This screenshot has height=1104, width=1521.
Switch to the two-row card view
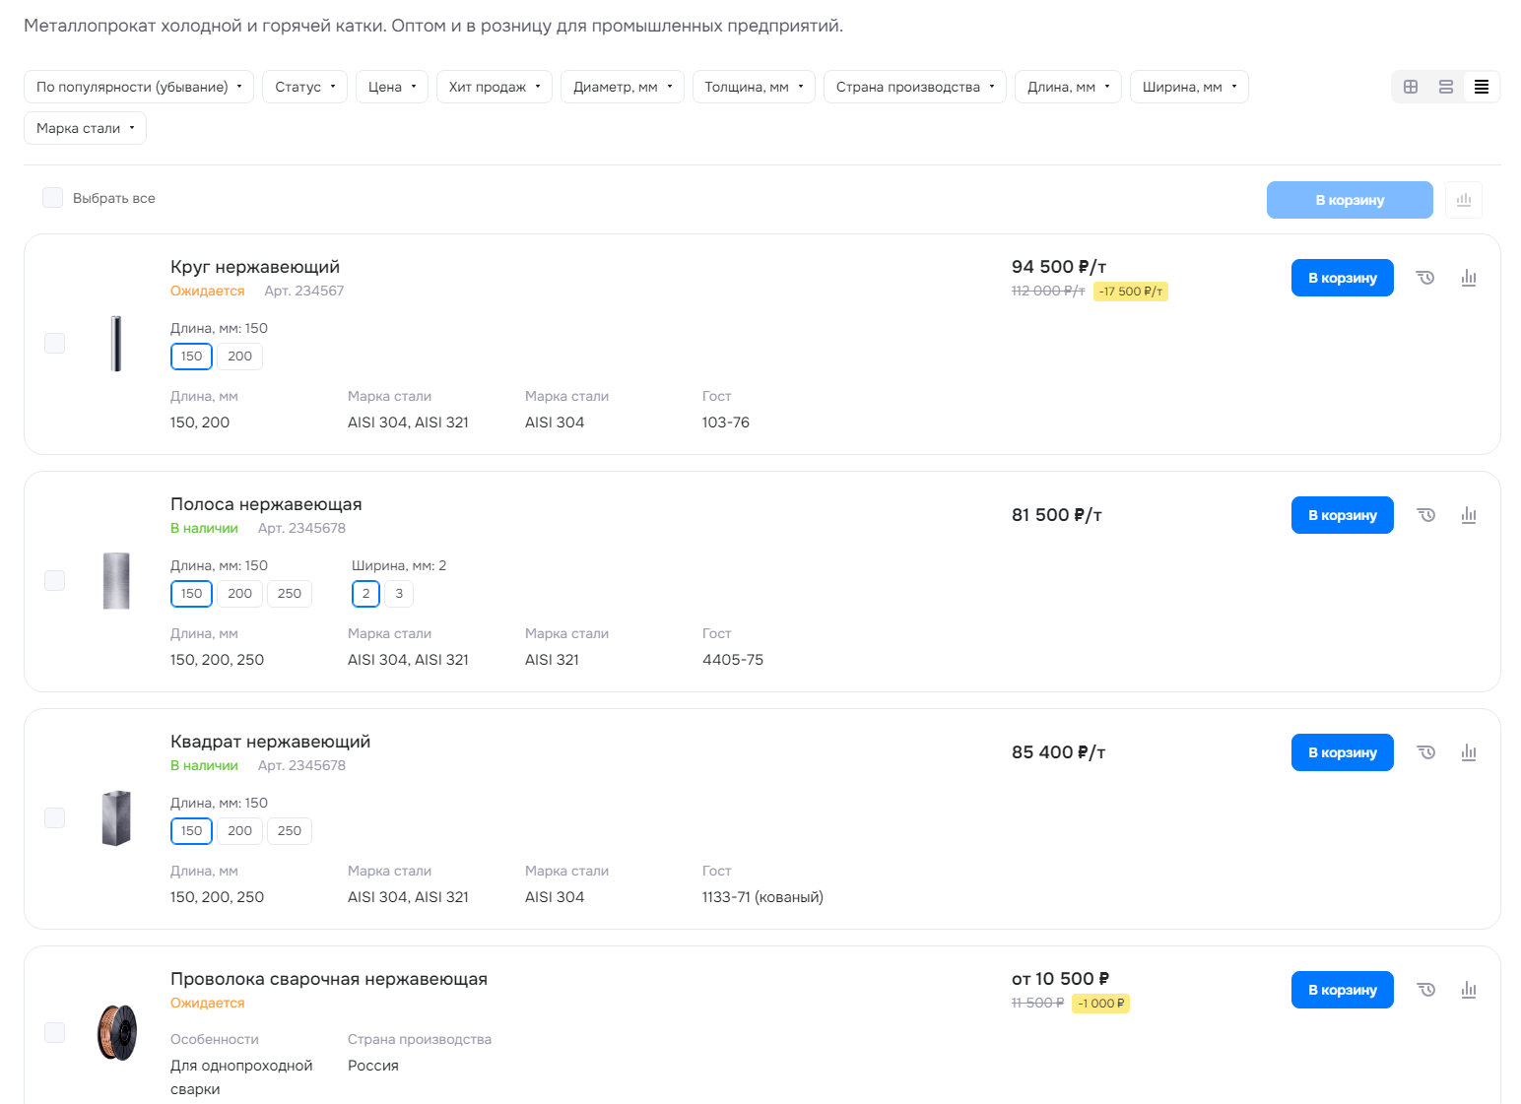click(x=1446, y=87)
